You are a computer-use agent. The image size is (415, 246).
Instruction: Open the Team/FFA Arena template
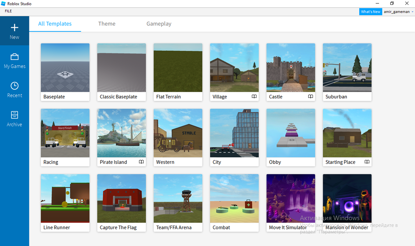click(x=178, y=203)
